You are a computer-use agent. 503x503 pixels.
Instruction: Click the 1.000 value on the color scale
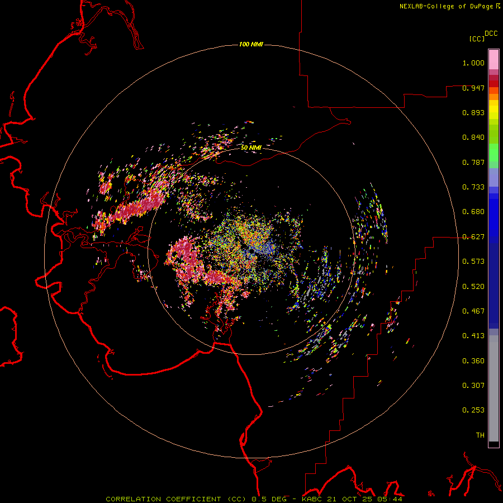(x=473, y=63)
